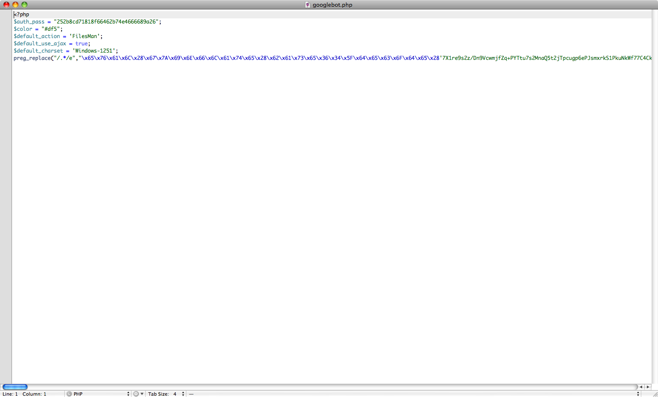Click the 'Windows-1251' charset string

pos(94,51)
